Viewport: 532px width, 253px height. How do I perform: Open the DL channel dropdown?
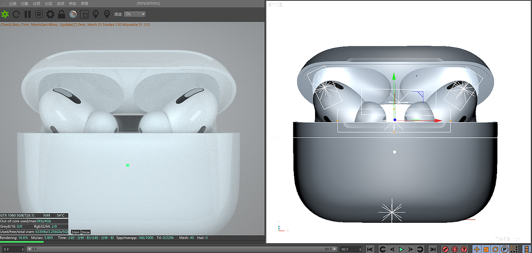coord(135,14)
